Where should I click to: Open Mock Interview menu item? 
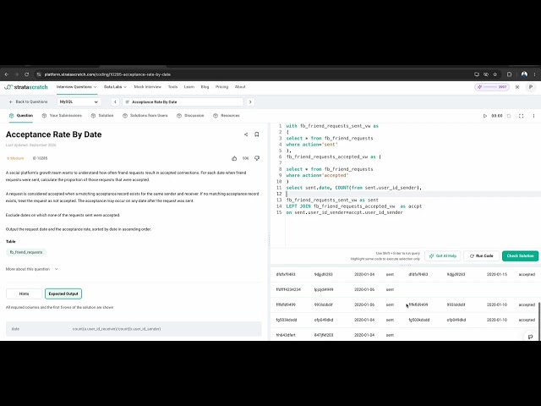[148, 87]
